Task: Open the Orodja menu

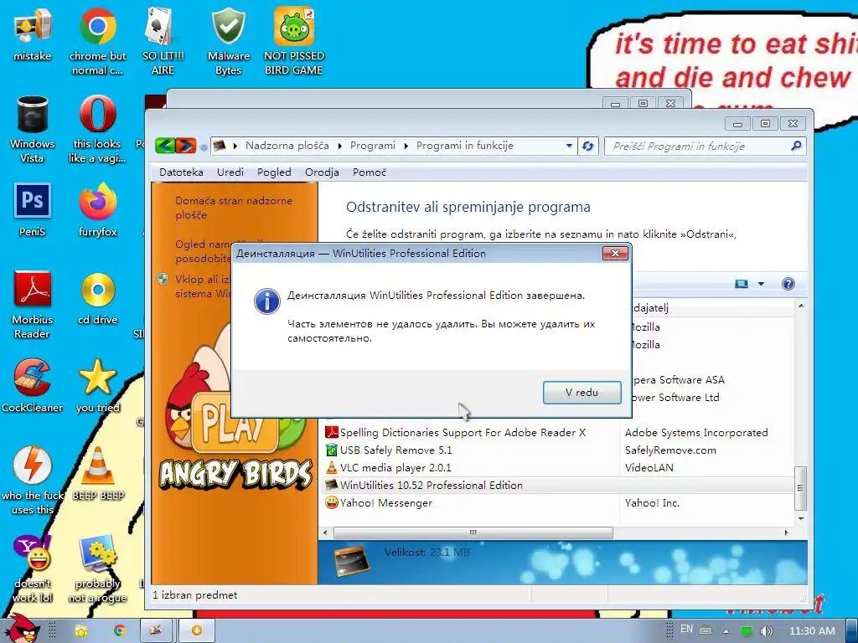Action: point(322,172)
